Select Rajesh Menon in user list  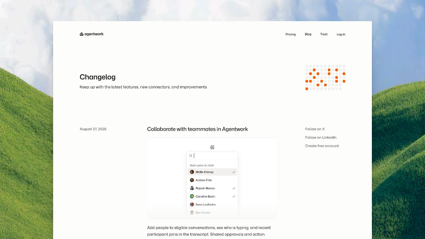[212, 188]
